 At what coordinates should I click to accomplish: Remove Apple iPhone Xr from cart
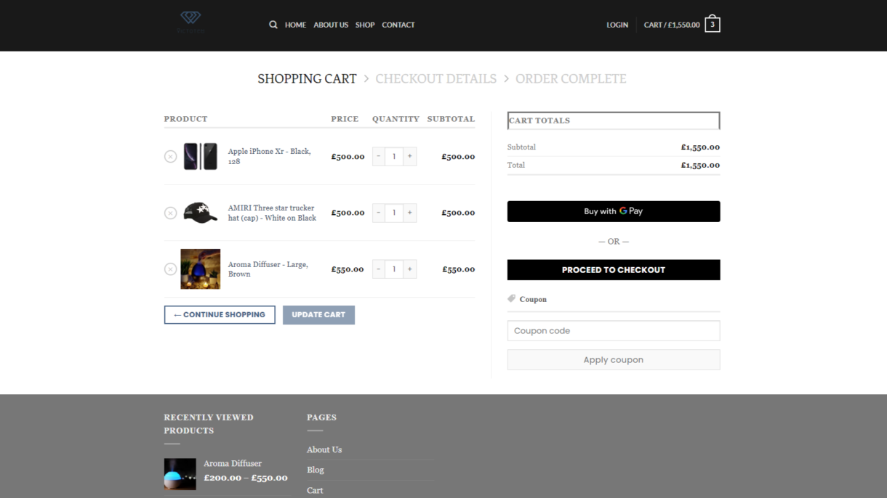[170, 157]
